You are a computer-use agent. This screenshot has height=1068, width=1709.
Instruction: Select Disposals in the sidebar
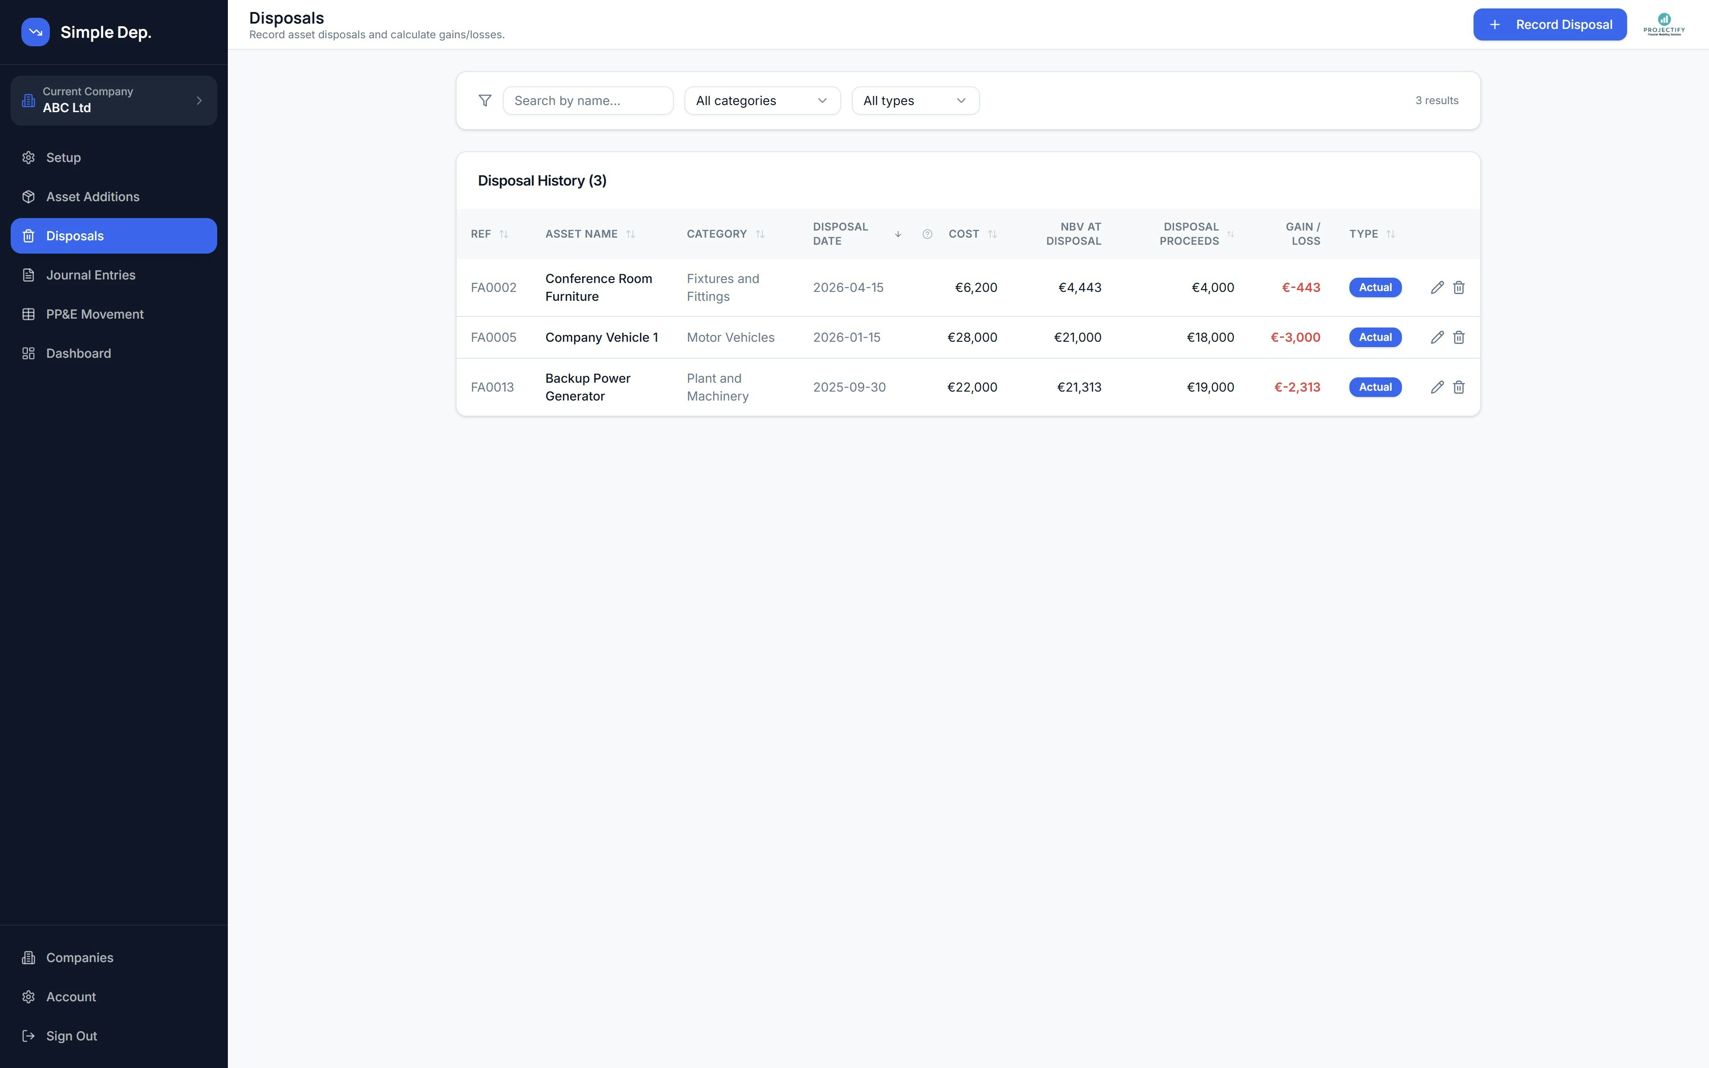coord(113,236)
